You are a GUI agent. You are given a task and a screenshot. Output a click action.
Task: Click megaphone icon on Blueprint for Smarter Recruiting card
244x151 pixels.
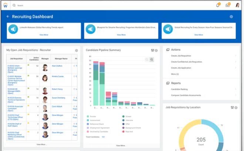[91, 29]
